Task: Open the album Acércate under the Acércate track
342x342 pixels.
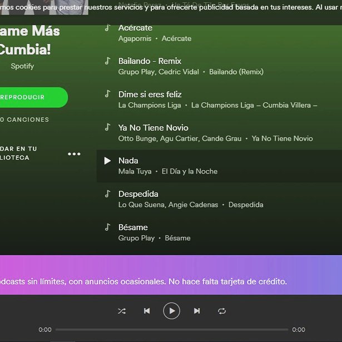Action: point(176,38)
